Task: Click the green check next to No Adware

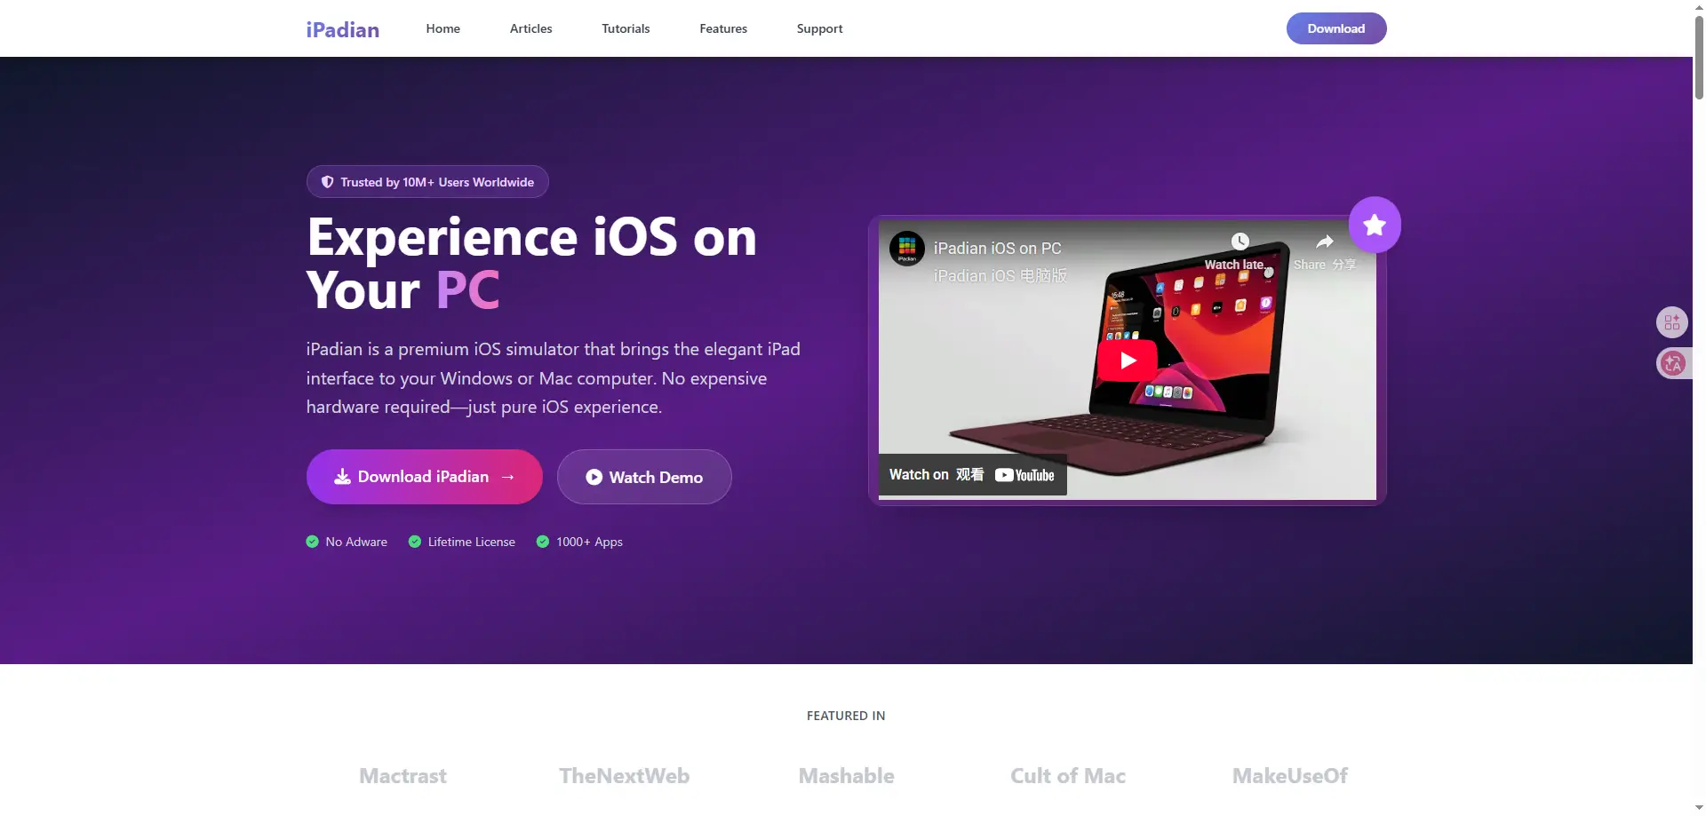Action: (312, 542)
